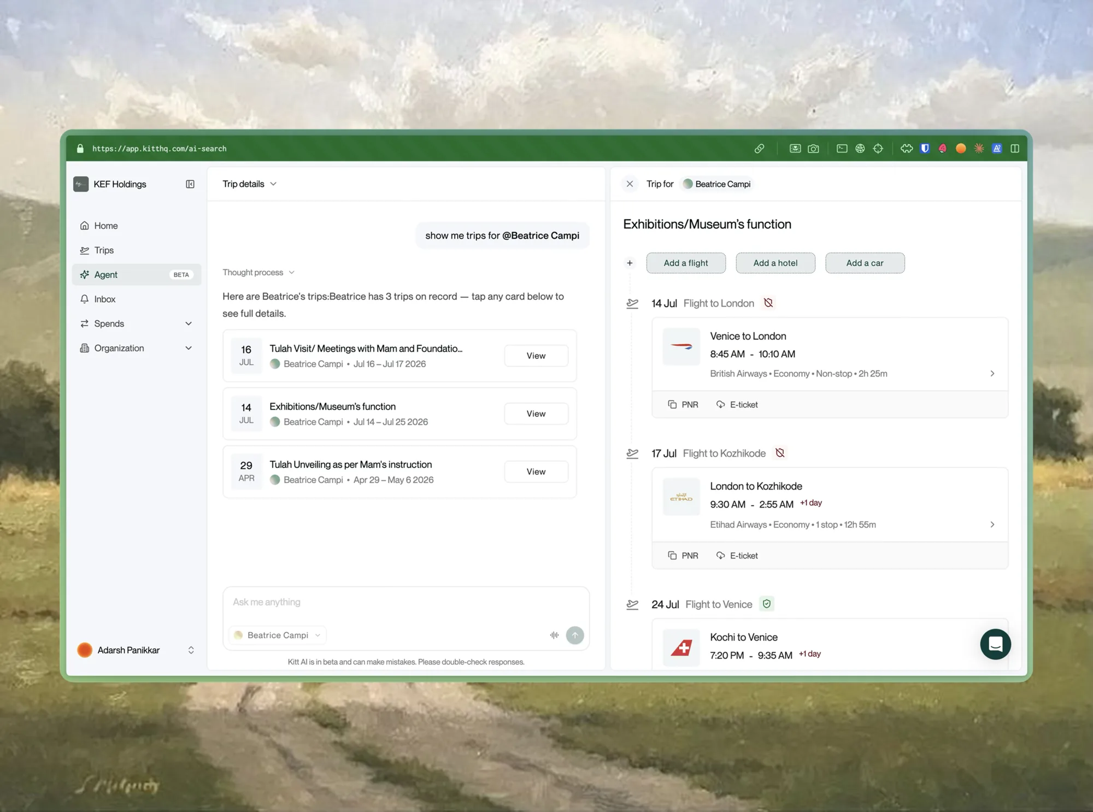Click the unprotected shield icon on London flight
The width and height of the screenshot is (1093, 812).
[768, 303]
